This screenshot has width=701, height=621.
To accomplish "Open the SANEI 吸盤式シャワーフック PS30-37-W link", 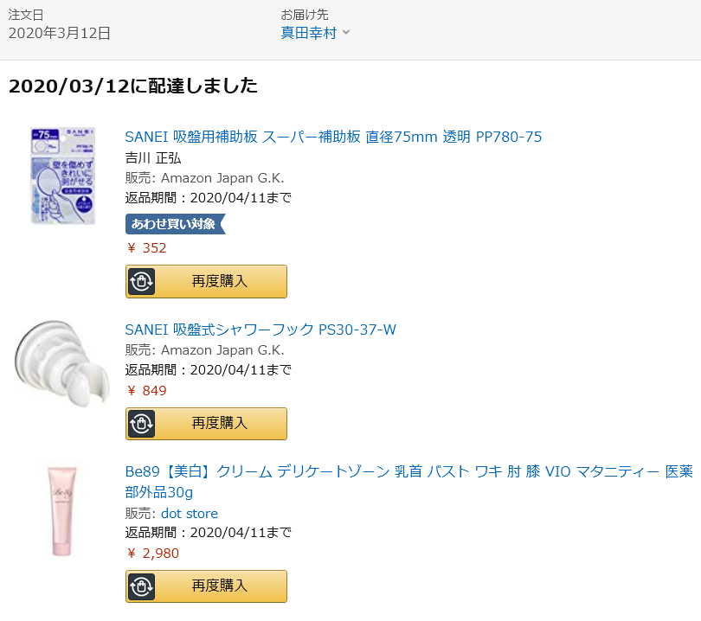I will click(x=260, y=330).
